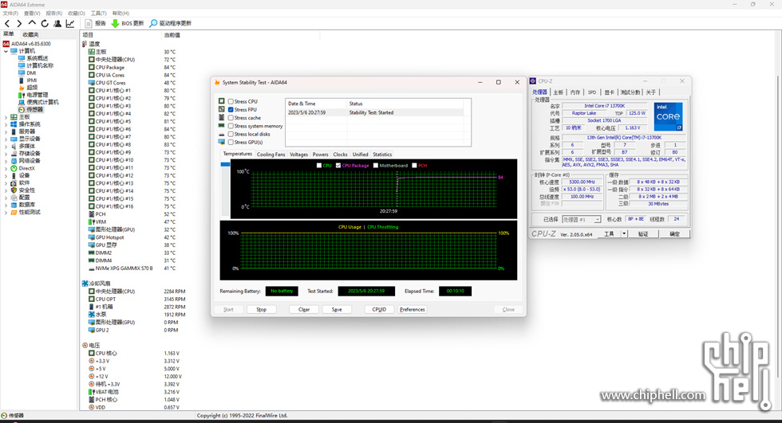782x423 pixels.
Task: Enable the Stress CPU checkbox
Action: pyautogui.click(x=231, y=101)
